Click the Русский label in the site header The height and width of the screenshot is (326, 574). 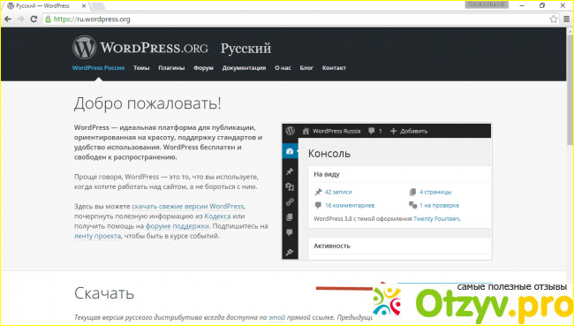click(245, 49)
